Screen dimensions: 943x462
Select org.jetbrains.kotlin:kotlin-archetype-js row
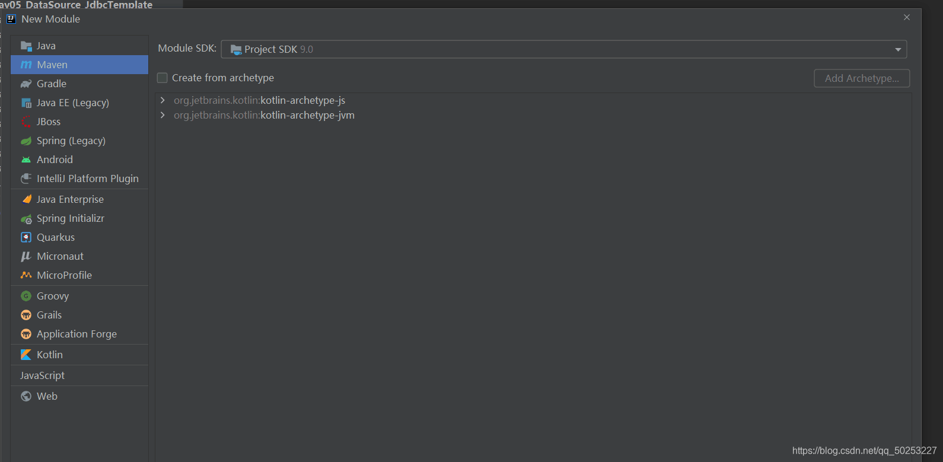pos(533,100)
